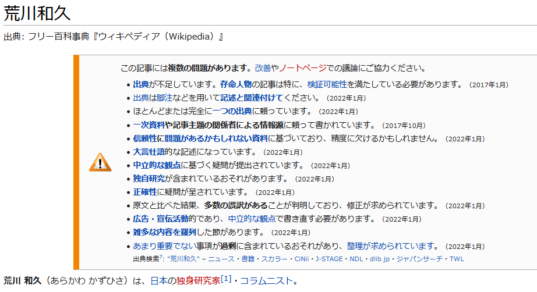
Task: Open the 記述と関連付けて link
Action: [x=252, y=98]
